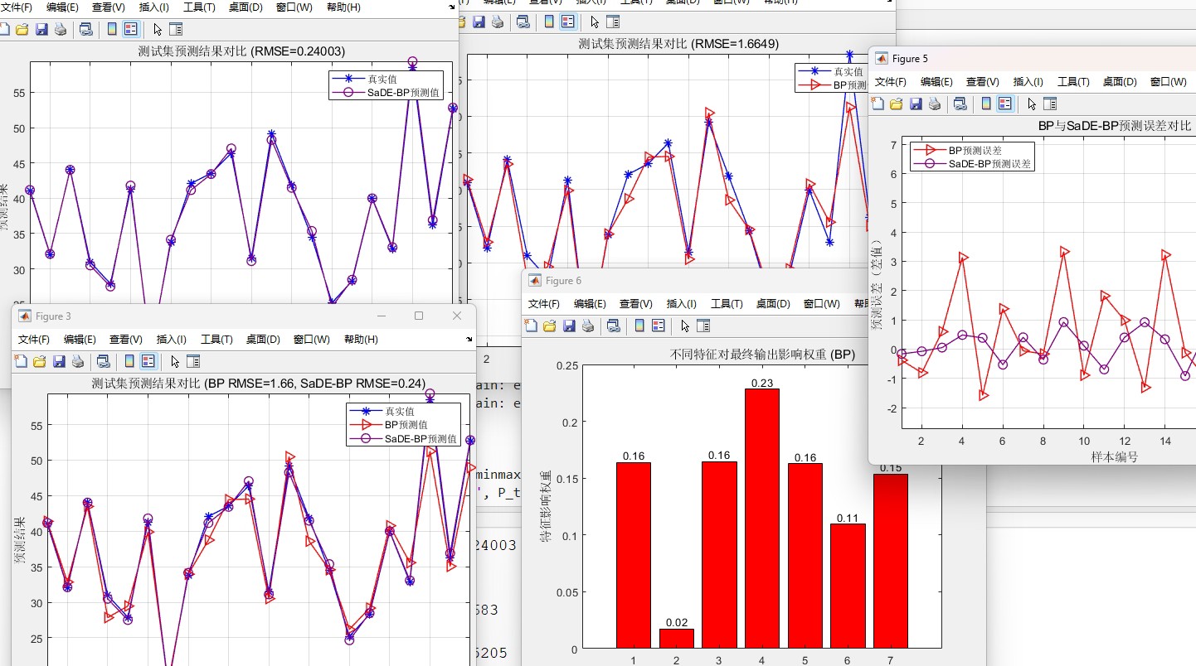Open 插入(I) menu in Figure 3
This screenshot has height=666, width=1196.
(x=172, y=340)
